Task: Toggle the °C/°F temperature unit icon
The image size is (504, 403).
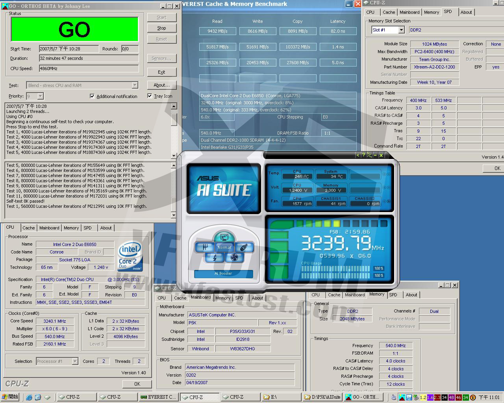Action: tap(369, 155)
